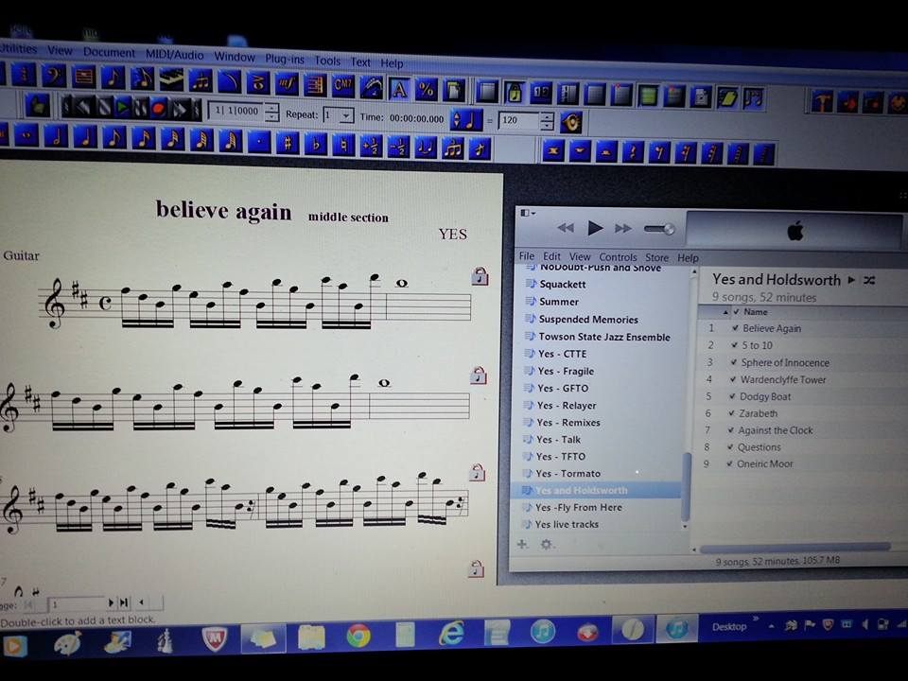Choose the flat accidental tool
The width and height of the screenshot is (908, 681).
316,144
